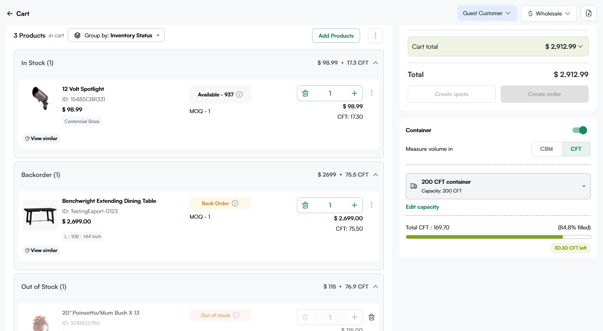Increase quantity of 12 Volt Spotlight
This screenshot has width=603, height=331.
(x=354, y=93)
